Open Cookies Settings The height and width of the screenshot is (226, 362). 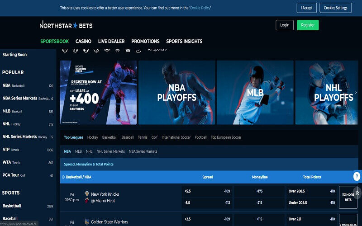[x=335, y=8]
